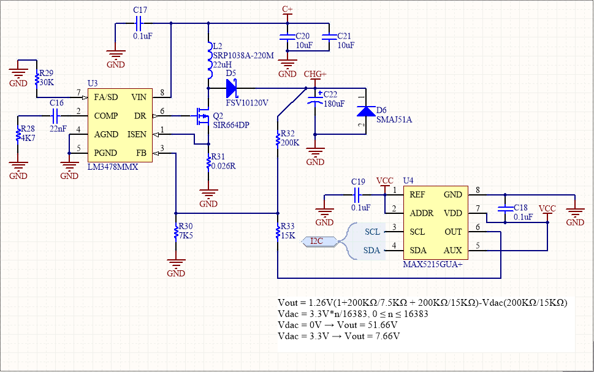Screen dimensions: 594x372
Task: Click the R31 0.026R sense resistor
Action: coord(209,161)
